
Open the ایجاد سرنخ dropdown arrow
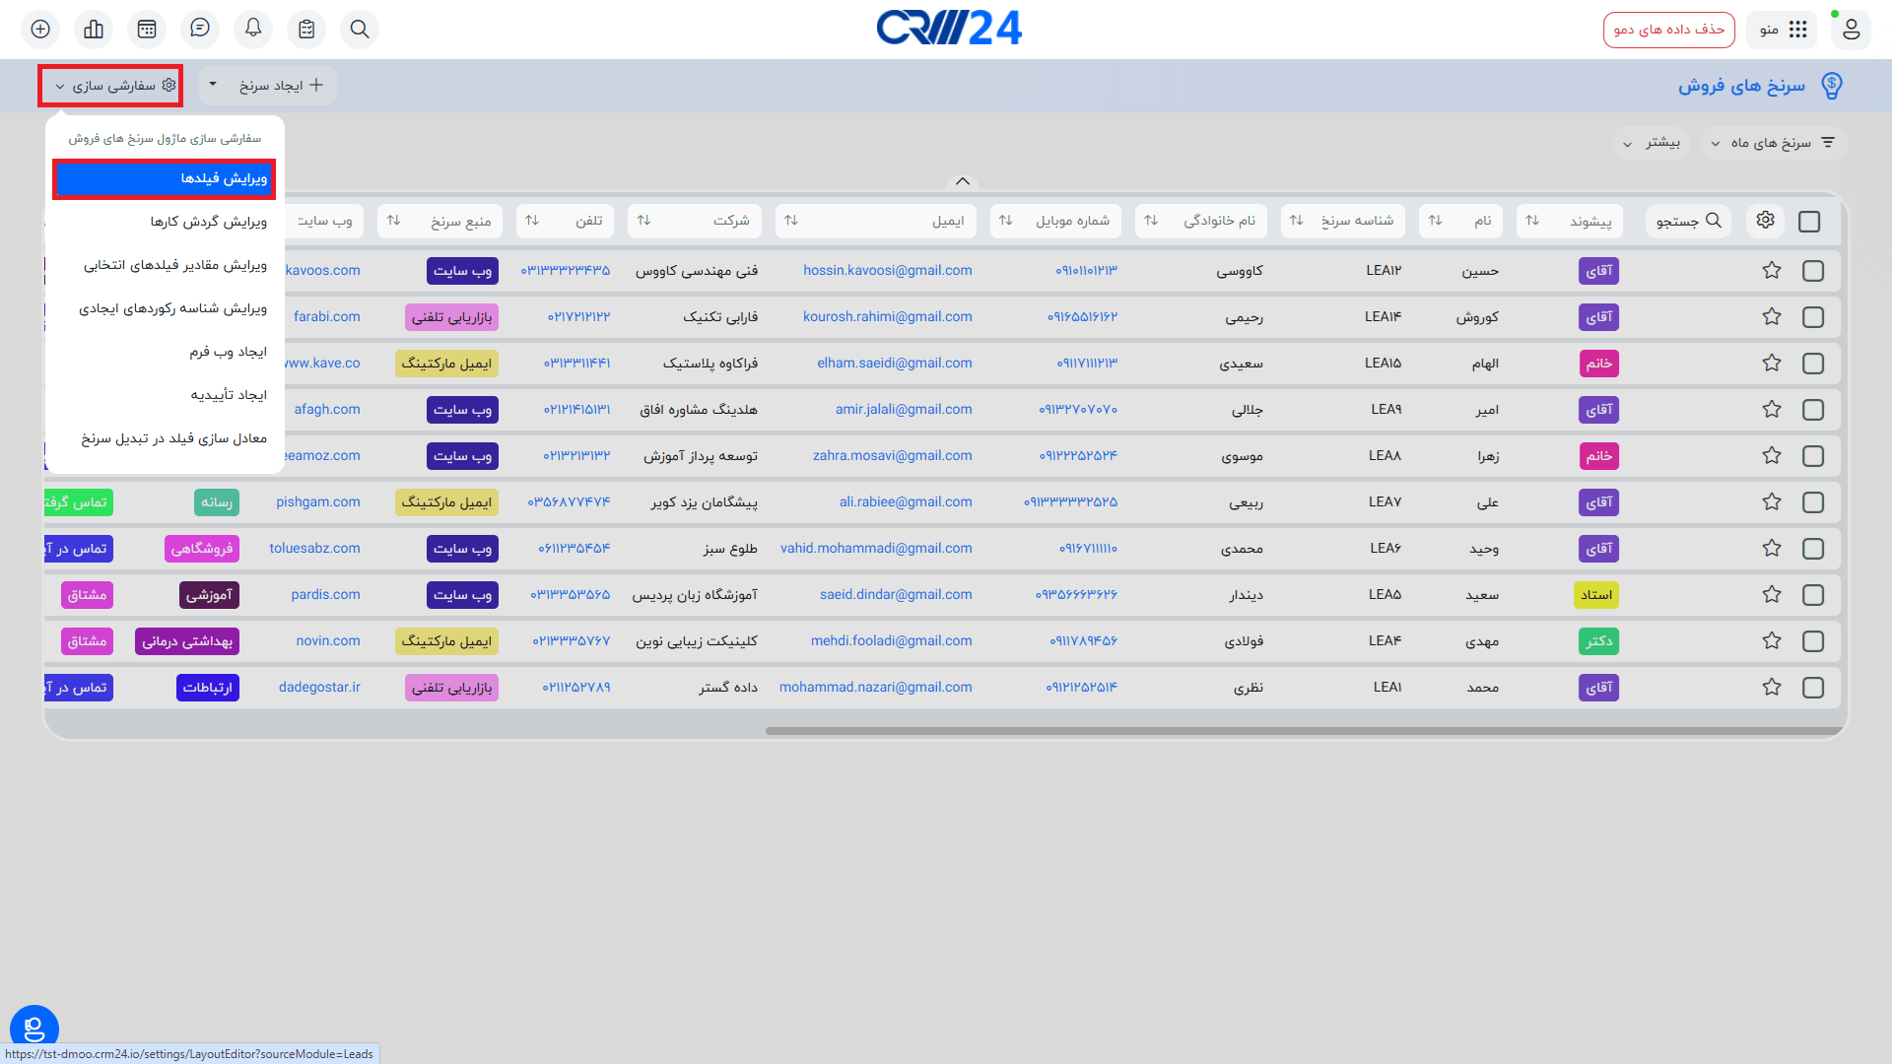(x=213, y=85)
